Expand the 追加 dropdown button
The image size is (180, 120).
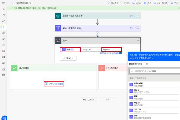pyautogui.click(x=68, y=58)
